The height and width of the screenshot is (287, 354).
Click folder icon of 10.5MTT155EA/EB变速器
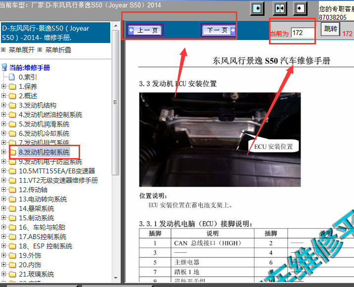(x=12, y=171)
